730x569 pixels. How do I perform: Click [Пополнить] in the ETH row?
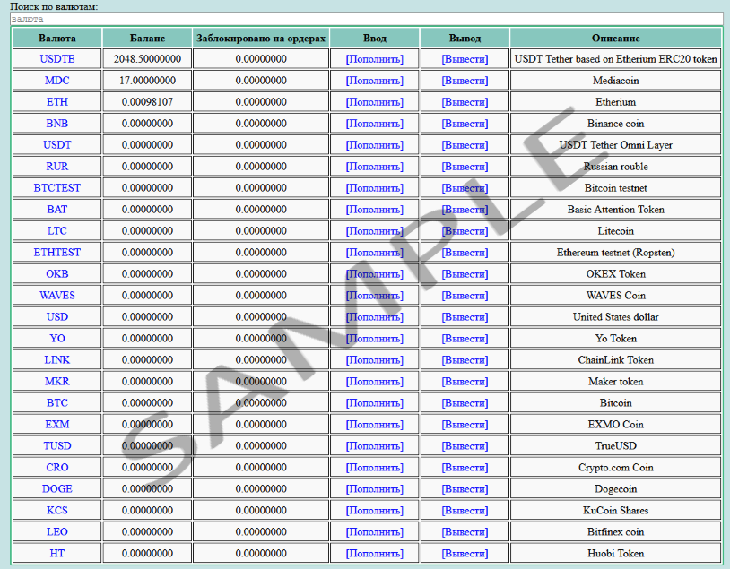pos(374,102)
